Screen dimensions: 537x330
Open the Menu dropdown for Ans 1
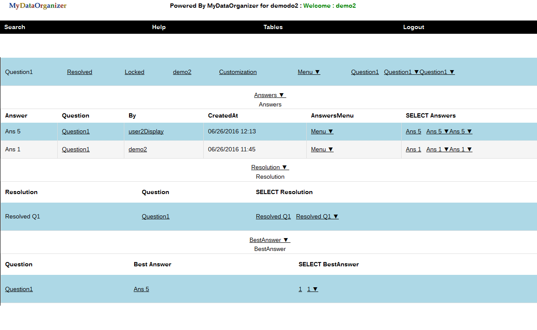tap(322, 149)
